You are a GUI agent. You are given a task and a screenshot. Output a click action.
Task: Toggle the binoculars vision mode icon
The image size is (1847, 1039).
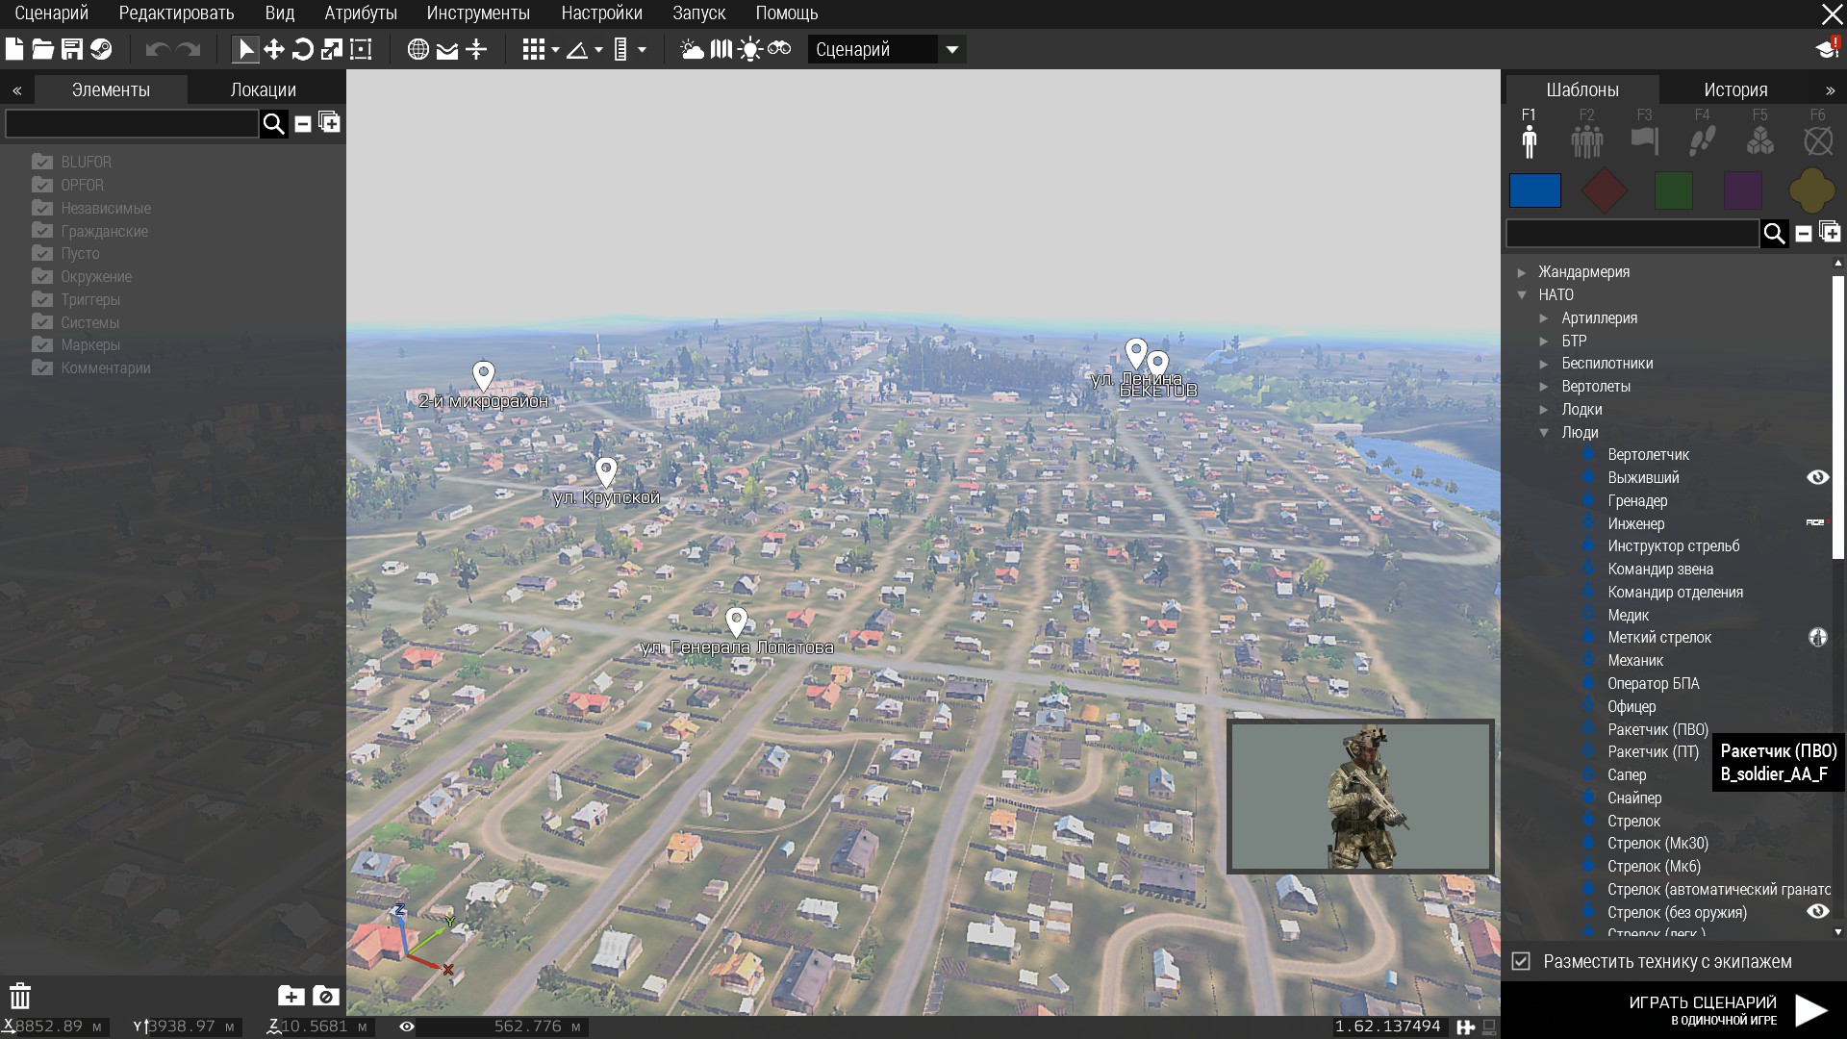(779, 49)
